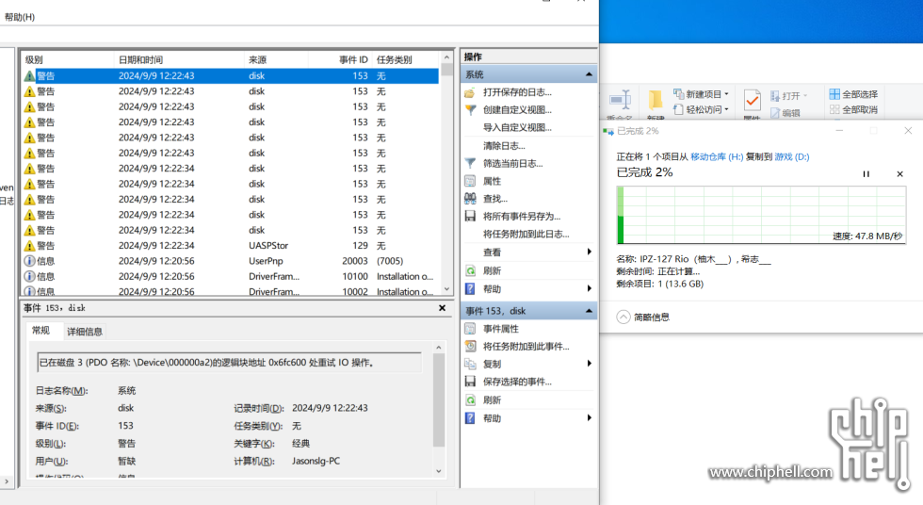Screen dimensions: 923x505
Task: Click the event description text field
Action: point(229,363)
